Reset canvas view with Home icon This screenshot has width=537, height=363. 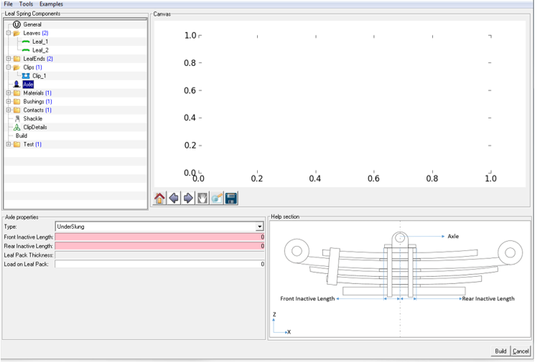click(x=160, y=198)
